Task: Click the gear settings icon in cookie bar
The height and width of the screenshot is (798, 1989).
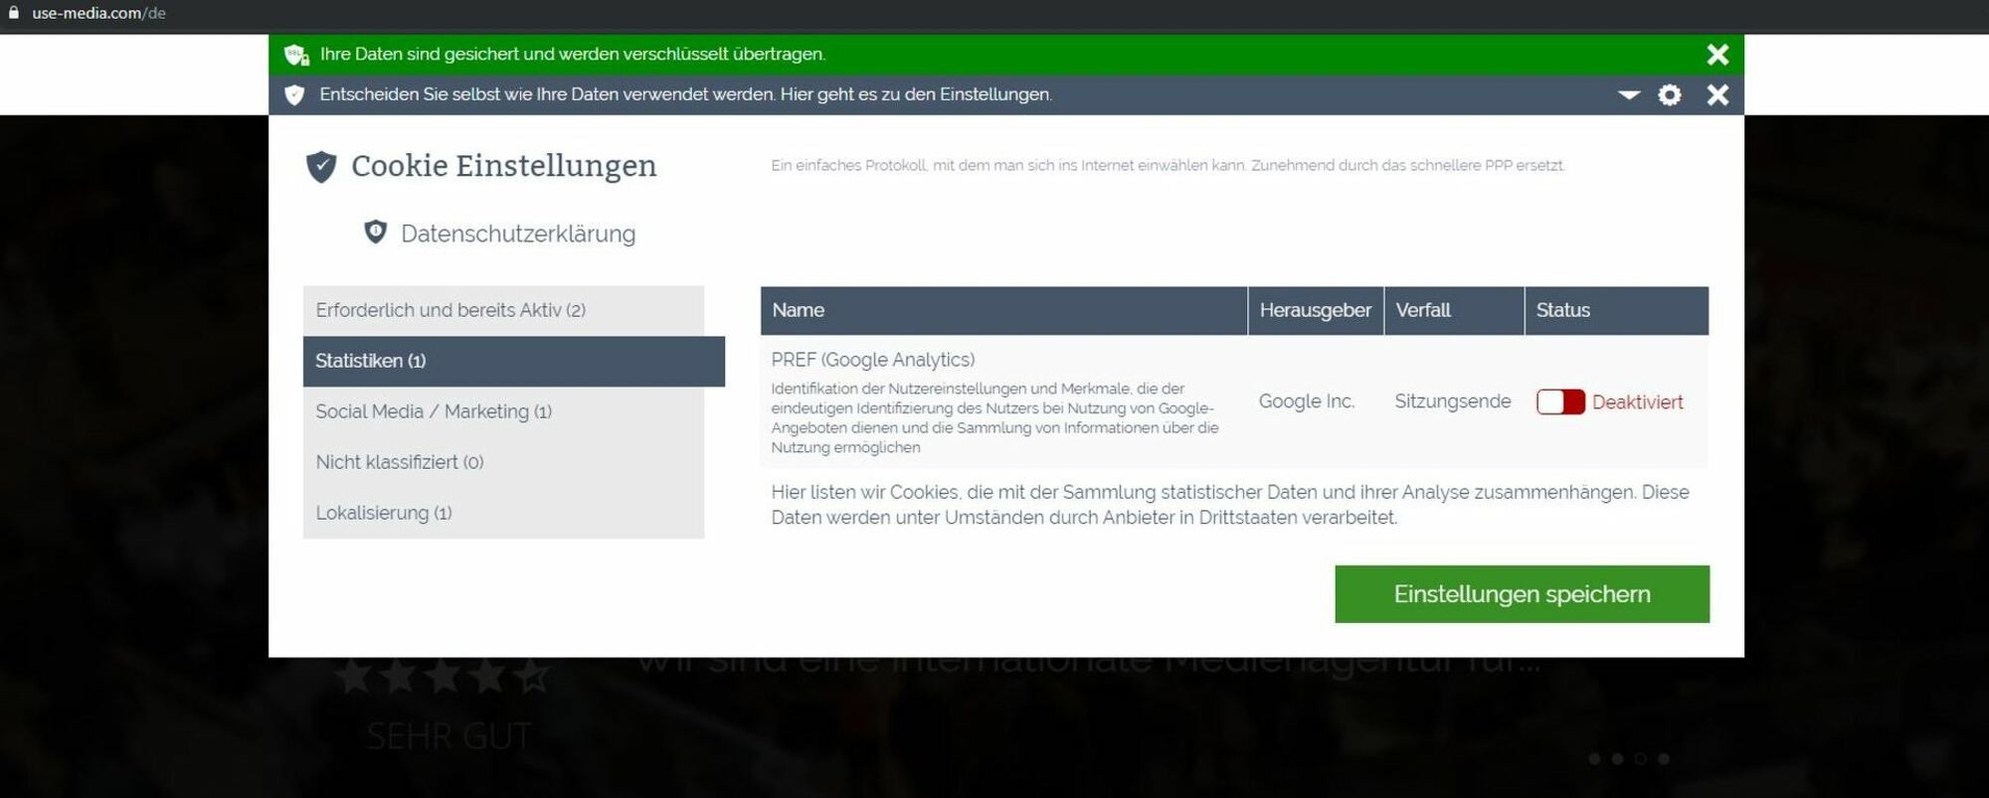Action: pos(1670,94)
